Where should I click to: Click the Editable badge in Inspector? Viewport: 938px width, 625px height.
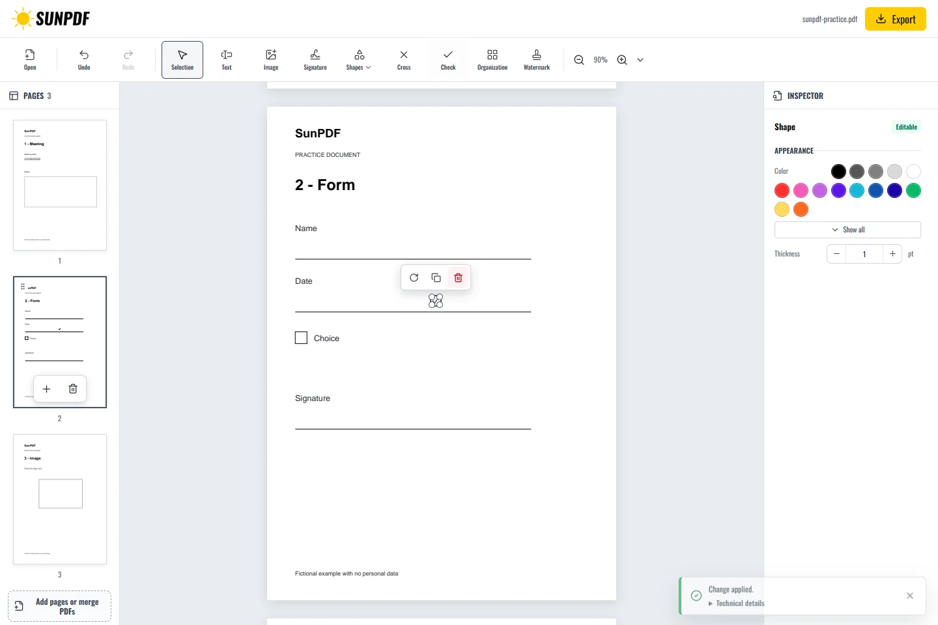(906, 127)
